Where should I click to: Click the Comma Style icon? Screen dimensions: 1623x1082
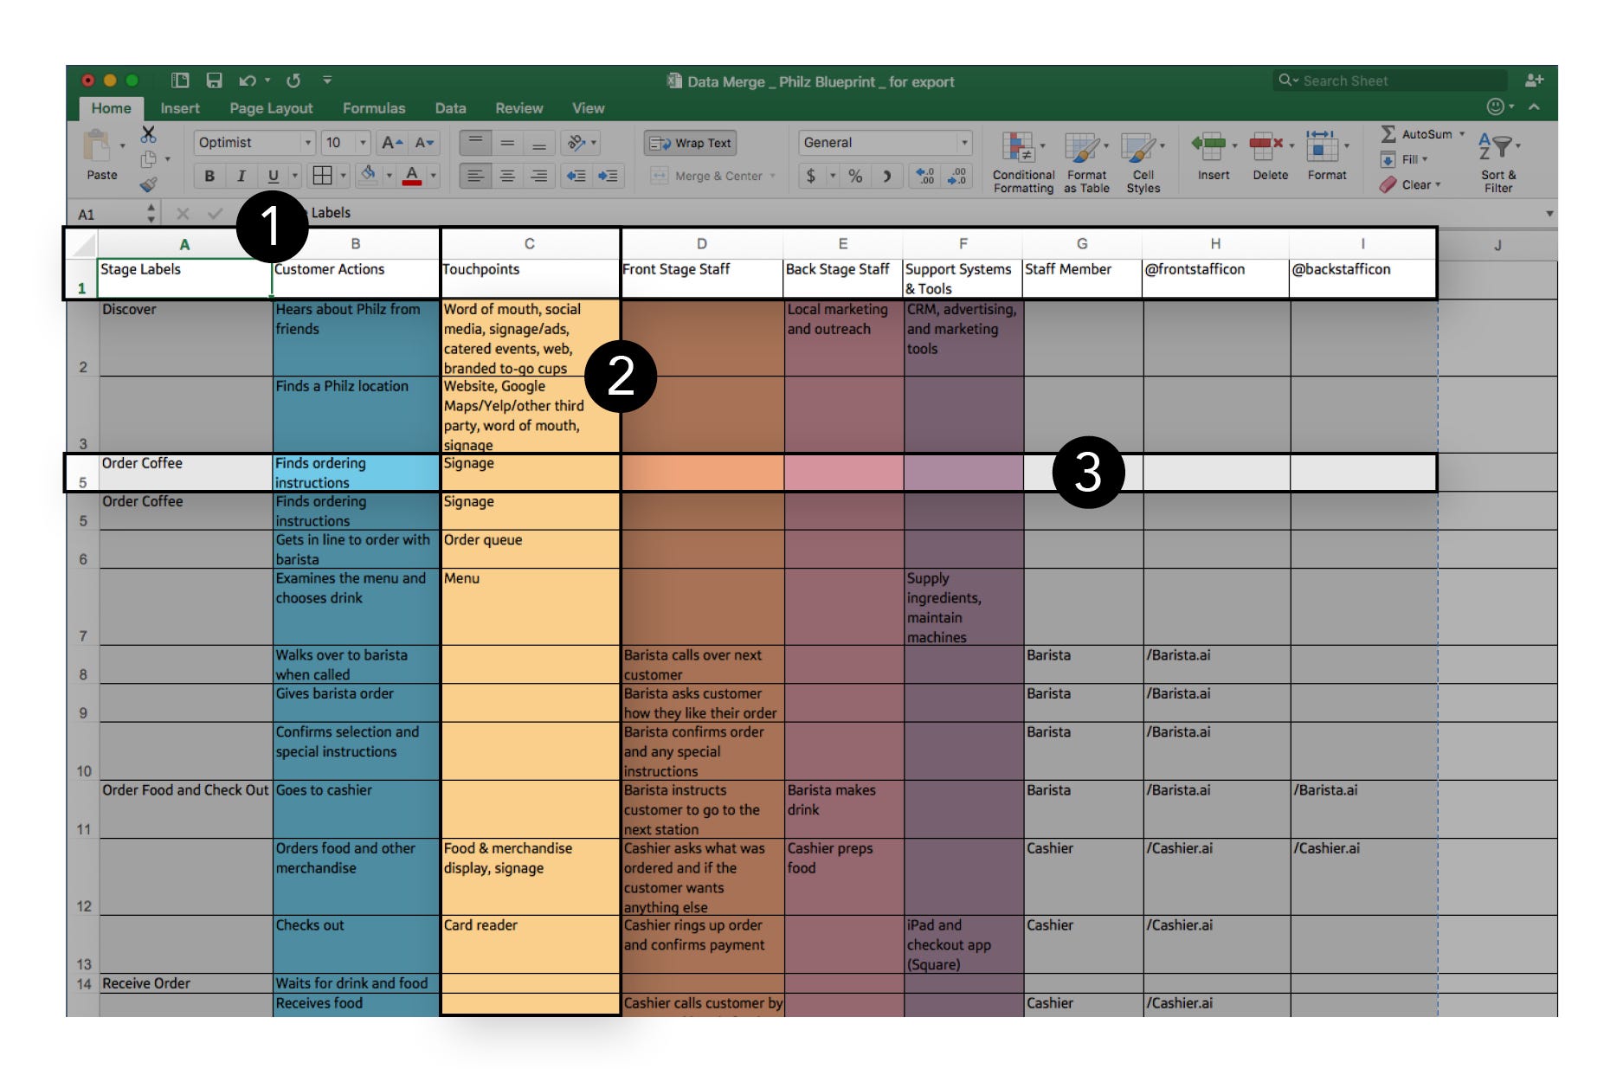(887, 177)
